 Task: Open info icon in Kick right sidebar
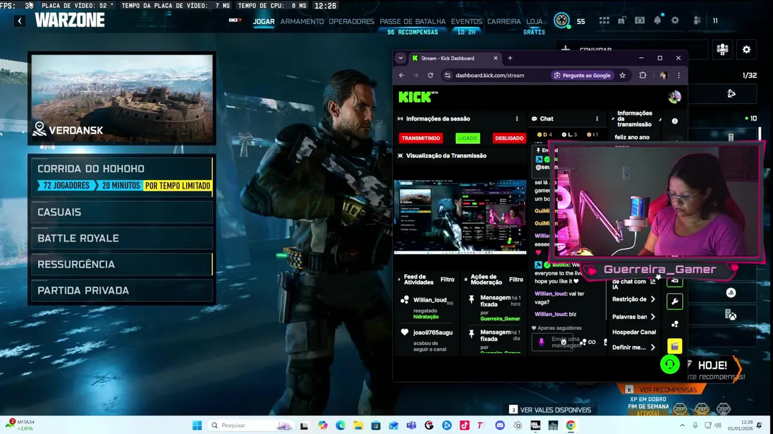pos(675,121)
